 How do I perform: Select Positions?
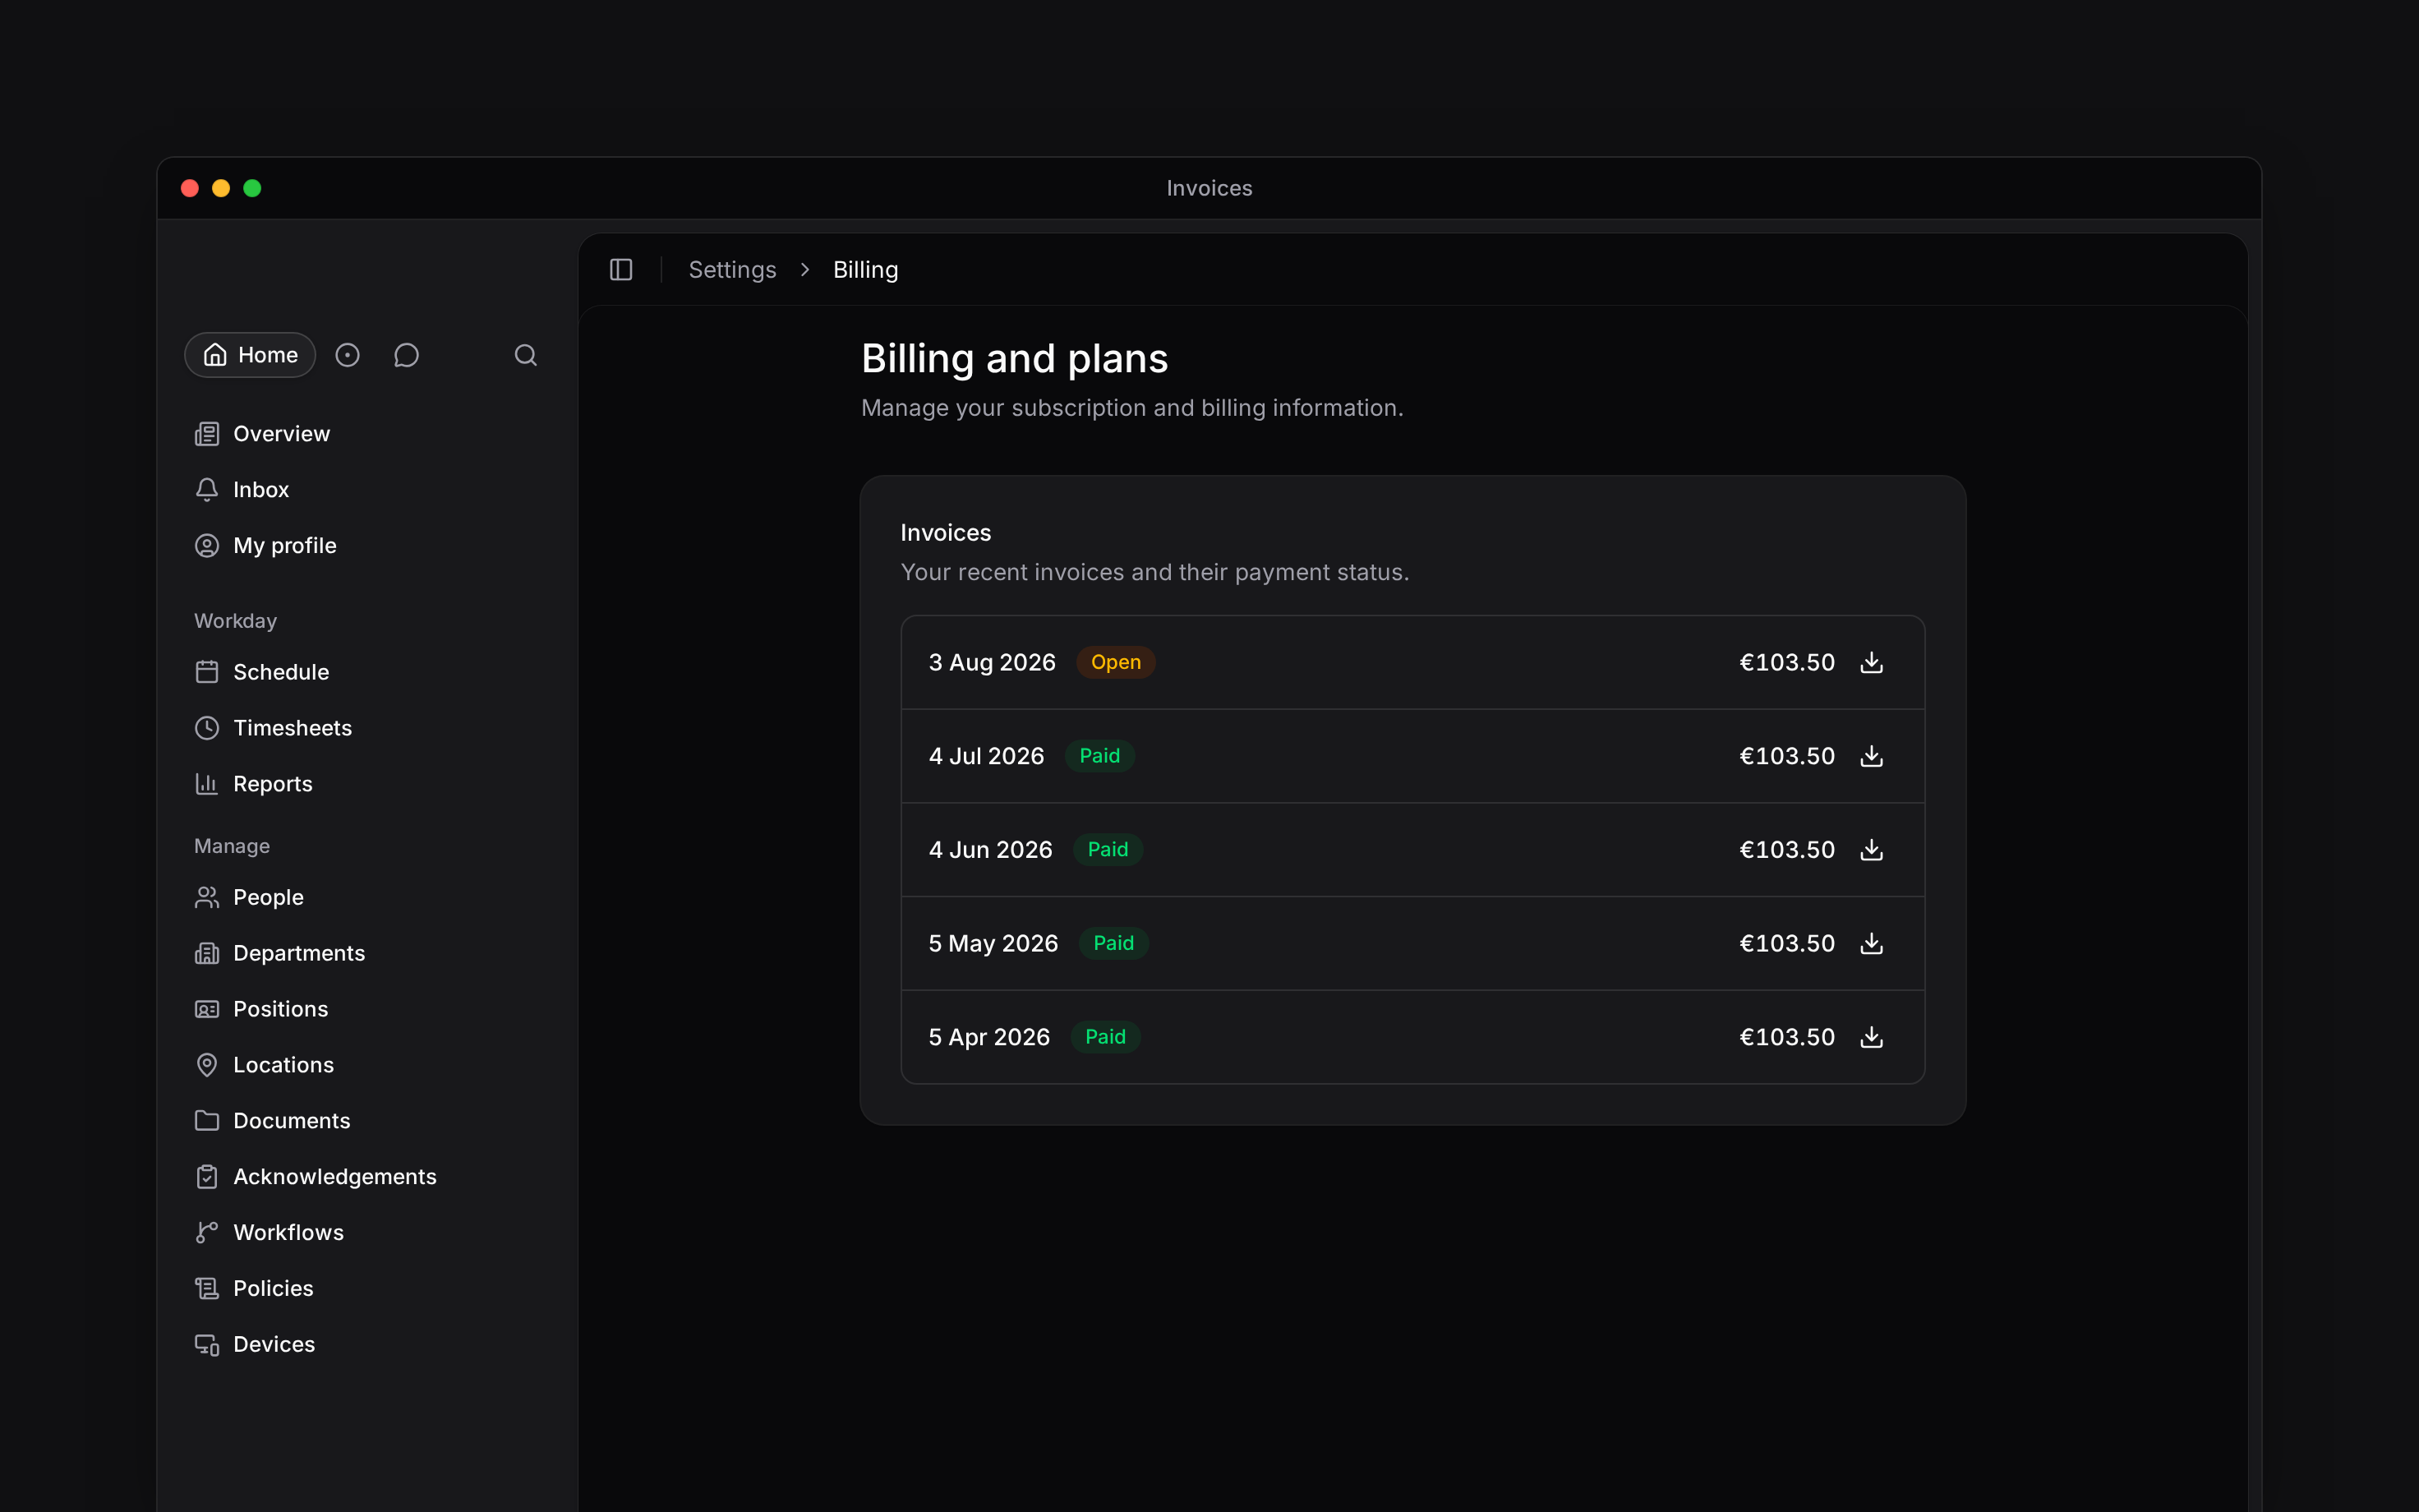point(262,1009)
